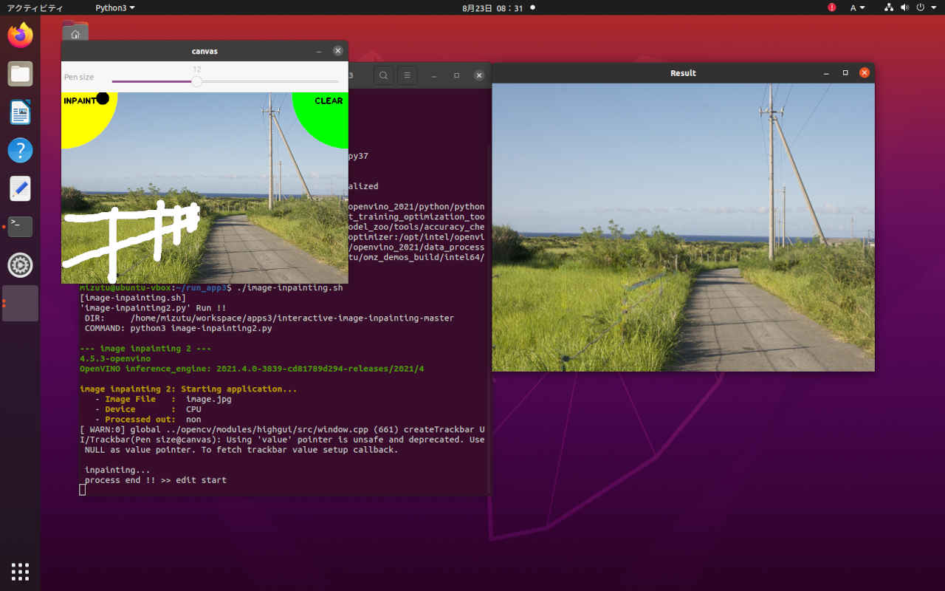
Task: Open the Help icon in dock
Action: (x=20, y=151)
